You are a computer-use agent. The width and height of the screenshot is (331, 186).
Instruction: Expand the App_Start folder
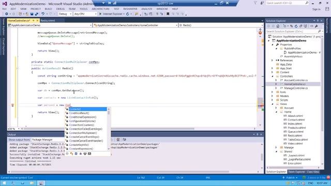[272, 68]
